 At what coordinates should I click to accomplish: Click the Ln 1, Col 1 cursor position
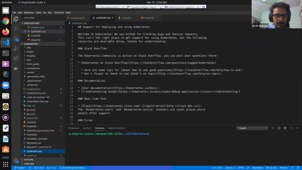[217, 168]
